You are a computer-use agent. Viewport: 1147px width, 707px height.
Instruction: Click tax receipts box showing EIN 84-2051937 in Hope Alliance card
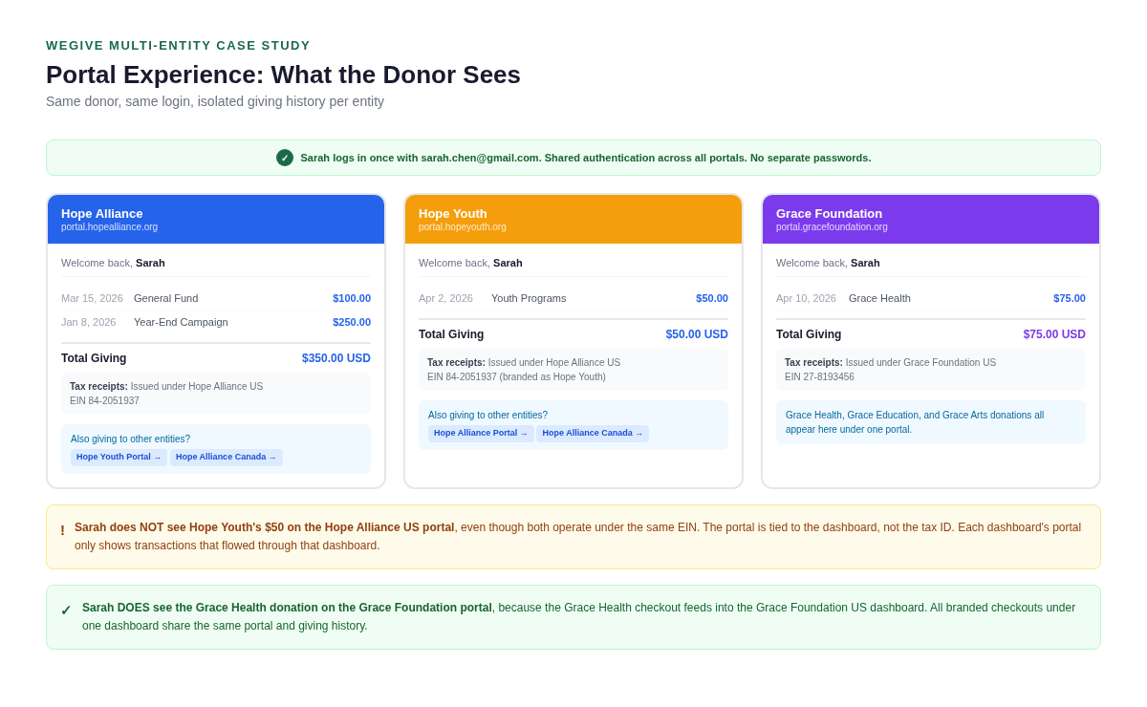(216, 394)
